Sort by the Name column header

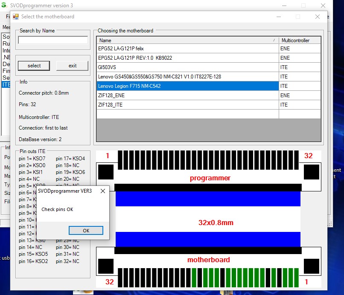coord(187,40)
